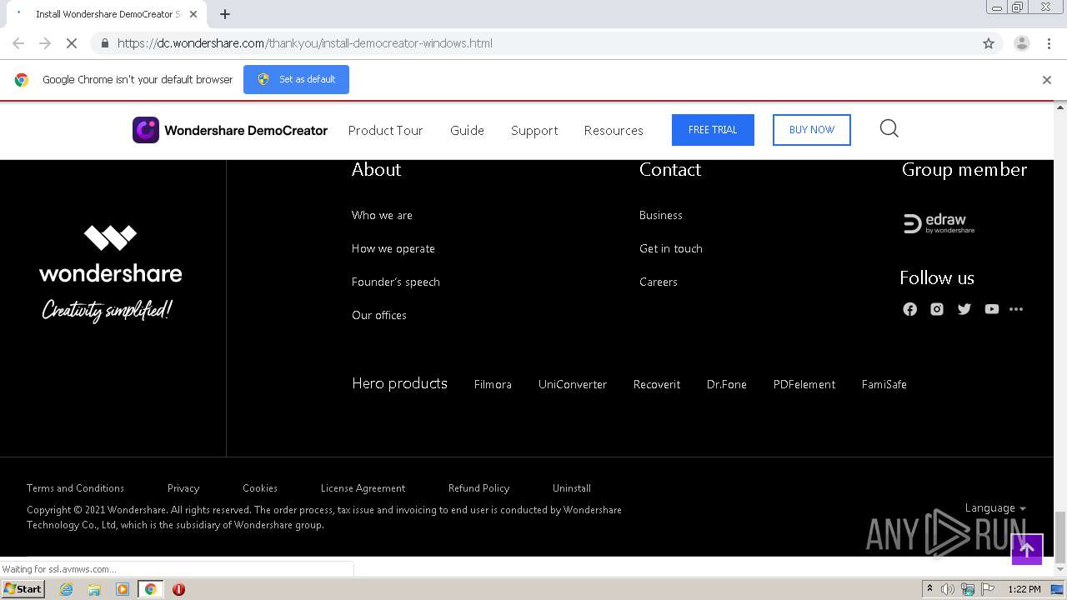Click the Wondershare footer logo
This screenshot has height=600, width=1067.
tap(110, 273)
